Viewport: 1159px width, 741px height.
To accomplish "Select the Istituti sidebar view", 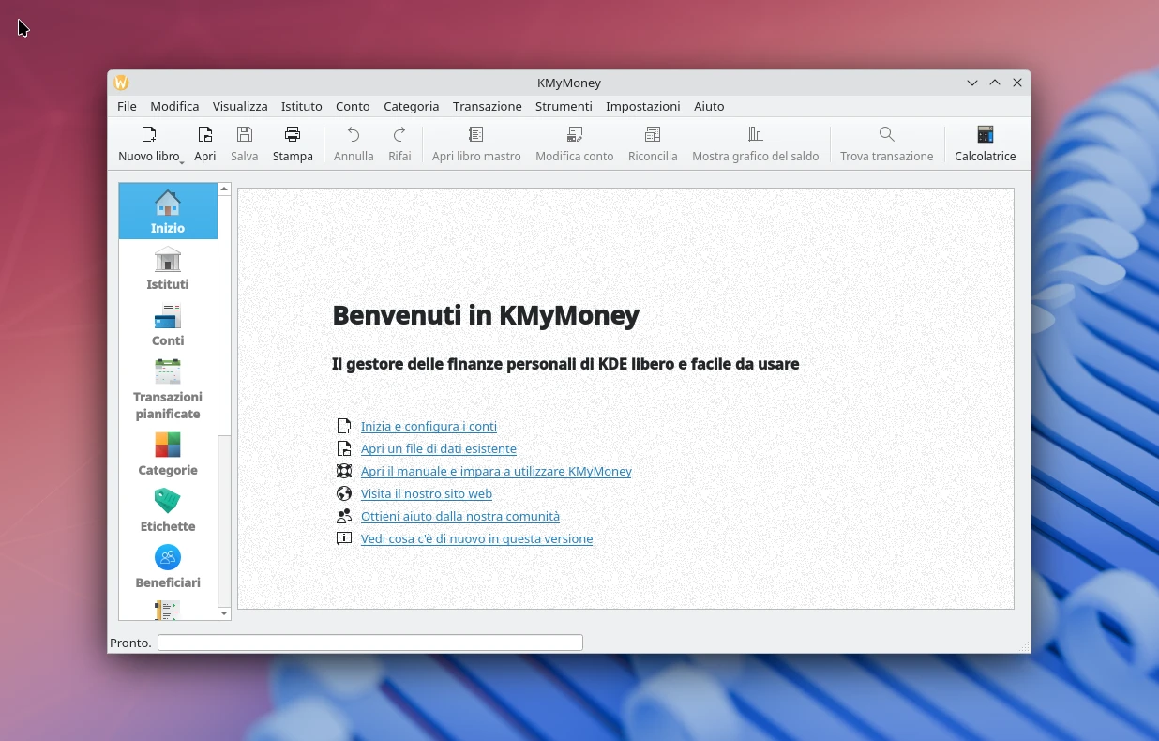I will [x=168, y=268].
